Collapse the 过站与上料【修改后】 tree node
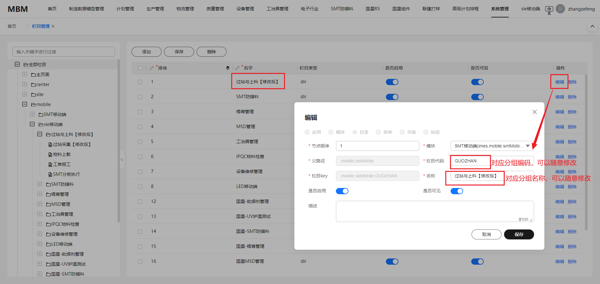This screenshot has height=284, width=600. click(x=40, y=134)
